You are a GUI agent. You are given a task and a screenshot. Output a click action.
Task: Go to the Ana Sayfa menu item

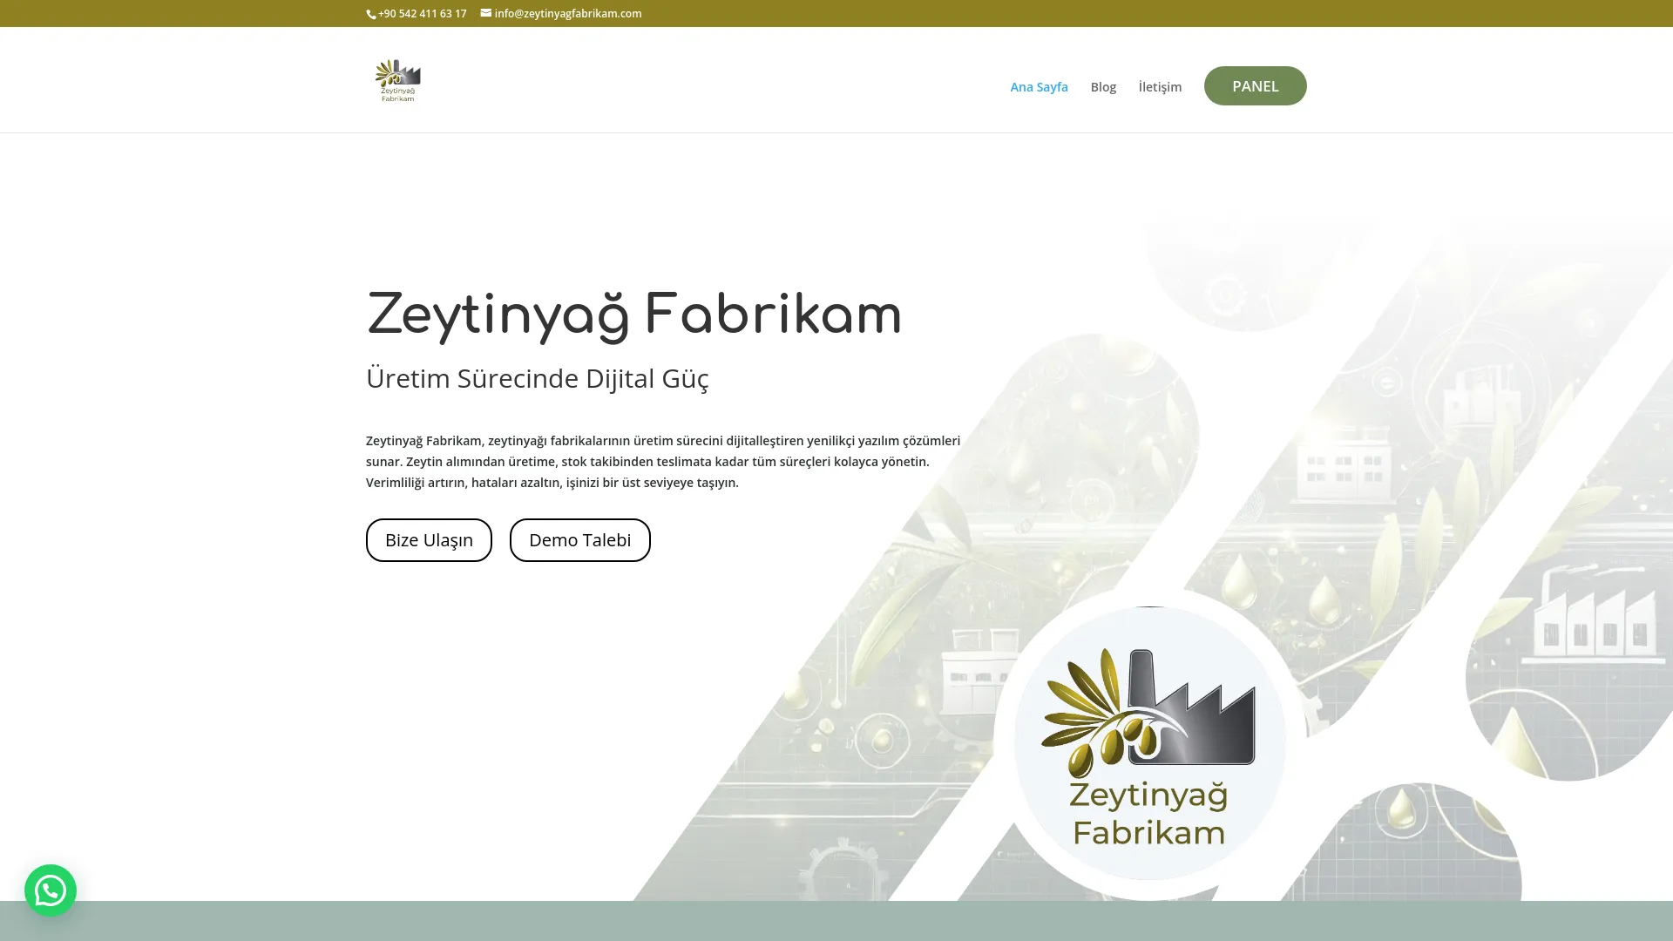pos(1039,86)
